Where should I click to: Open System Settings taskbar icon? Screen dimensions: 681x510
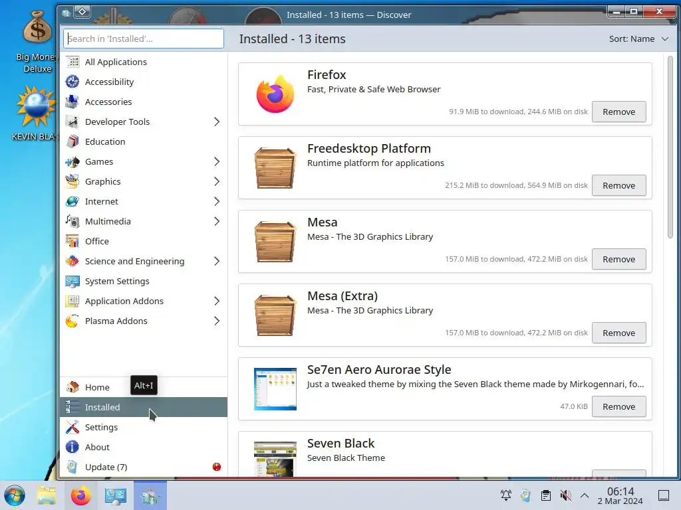coord(116,495)
